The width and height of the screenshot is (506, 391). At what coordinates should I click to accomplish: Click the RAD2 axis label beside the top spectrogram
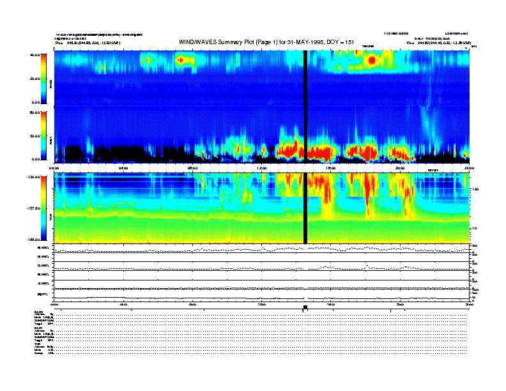point(50,84)
